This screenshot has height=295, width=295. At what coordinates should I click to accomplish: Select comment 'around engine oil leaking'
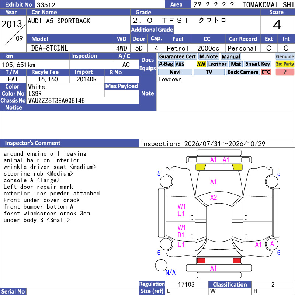pyautogui.click(x=45, y=154)
